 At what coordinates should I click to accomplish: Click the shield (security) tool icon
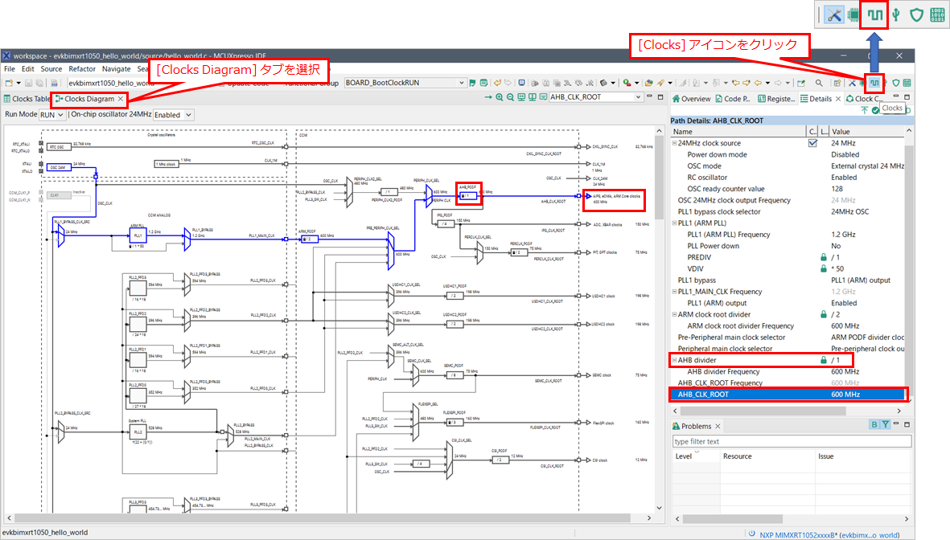pos(896,83)
